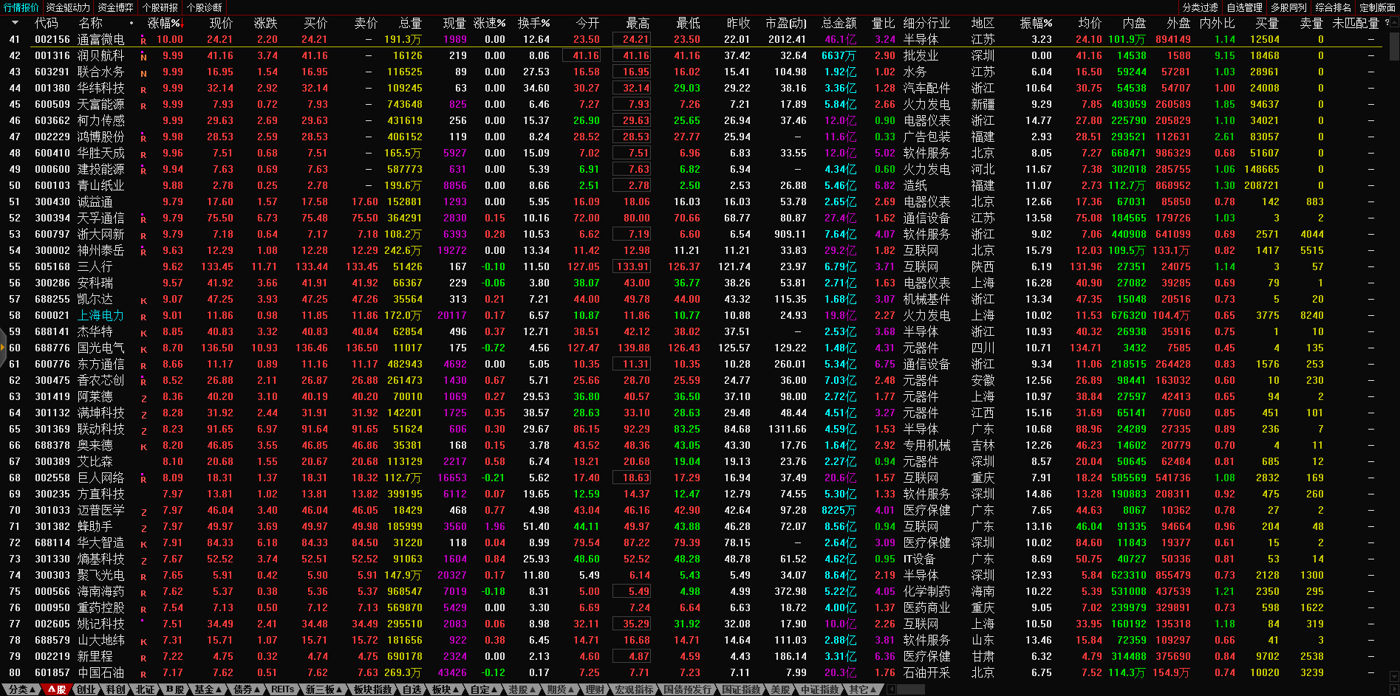Click the 综合排名 button
Image resolution: width=1400 pixels, height=696 pixels.
pos(1333,7)
